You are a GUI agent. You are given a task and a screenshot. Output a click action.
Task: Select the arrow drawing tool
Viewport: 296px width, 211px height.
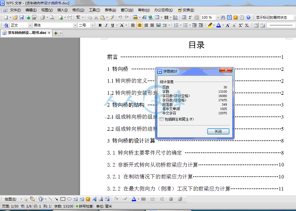[57, 199]
